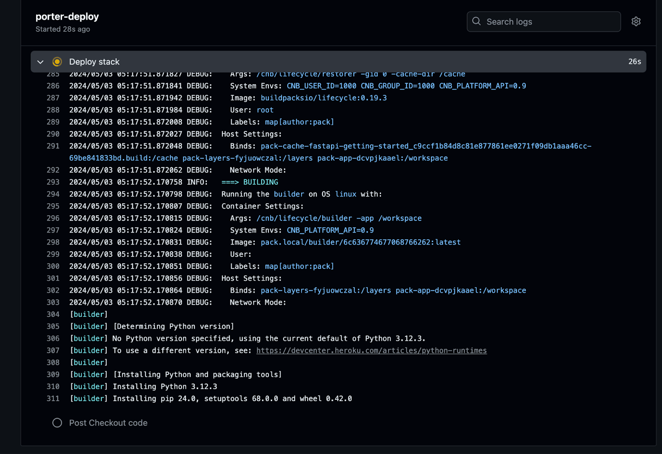
Task: Click 'pack-layers-fyjuowczal:/layers' binds on line 302
Action: coord(326,290)
